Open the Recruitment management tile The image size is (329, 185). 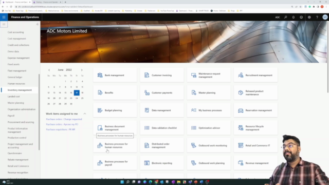(x=256, y=75)
